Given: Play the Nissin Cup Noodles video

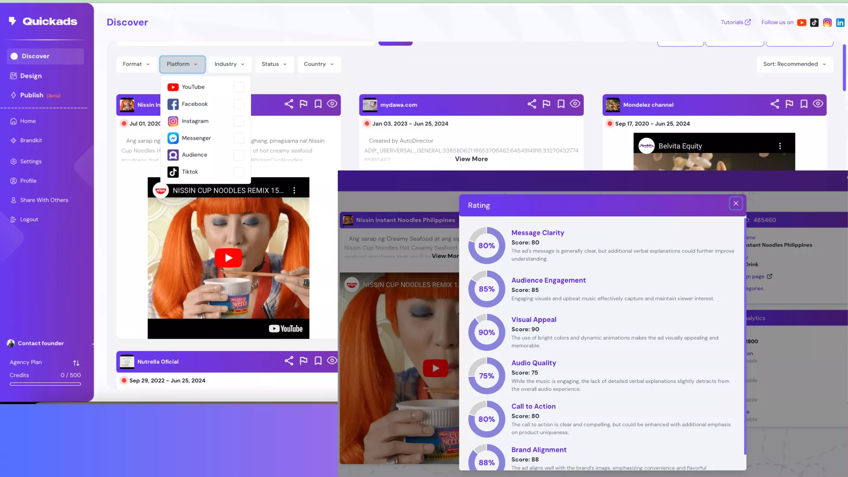Looking at the screenshot, I should 228,258.
